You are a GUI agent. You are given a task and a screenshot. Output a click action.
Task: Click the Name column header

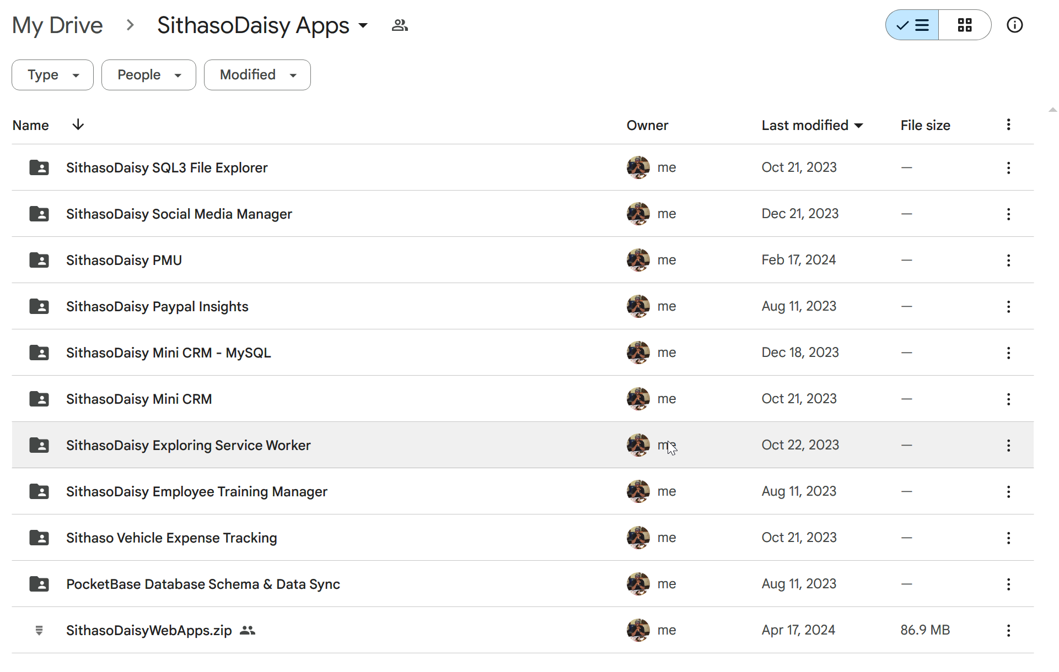coord(31,125)
